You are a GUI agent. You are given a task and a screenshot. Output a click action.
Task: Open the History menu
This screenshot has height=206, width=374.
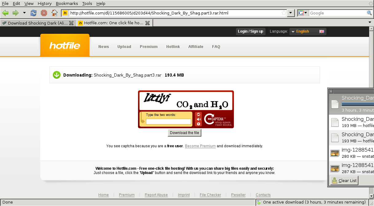pos(45,3)
